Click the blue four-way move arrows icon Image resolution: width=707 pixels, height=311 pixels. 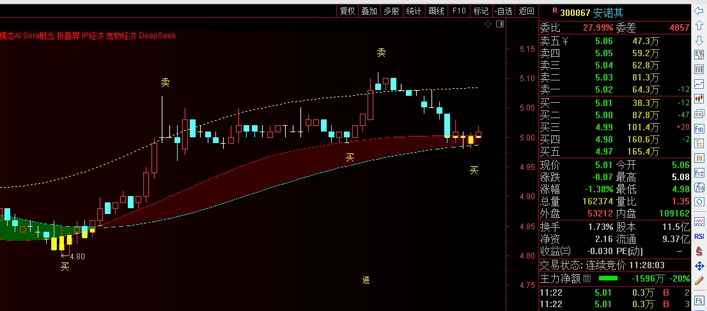coord(699,266)
